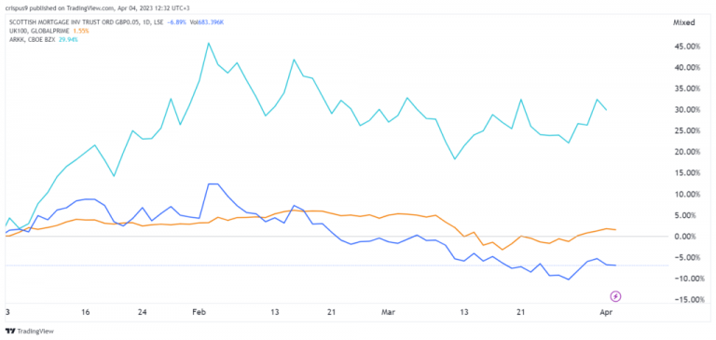Open the TradingView logo at bottom left
Image resolution: width=716 pixels, height=340 pixels.
tap(23, 331)
